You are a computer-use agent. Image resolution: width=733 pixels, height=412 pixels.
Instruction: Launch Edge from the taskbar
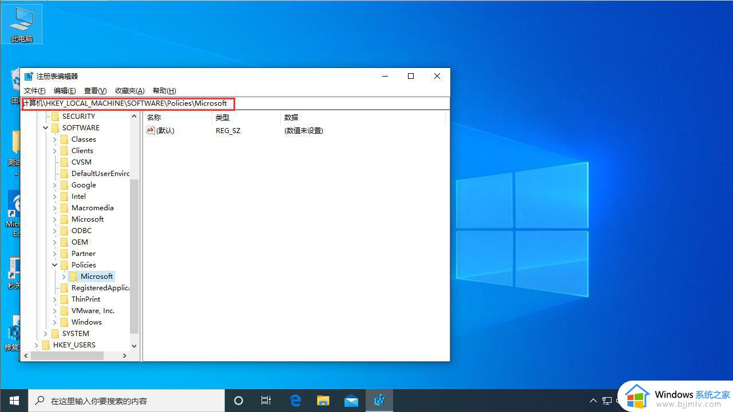[295, 401]
